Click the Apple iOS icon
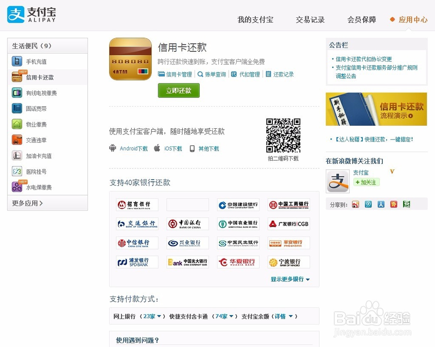 coord(157,148)
